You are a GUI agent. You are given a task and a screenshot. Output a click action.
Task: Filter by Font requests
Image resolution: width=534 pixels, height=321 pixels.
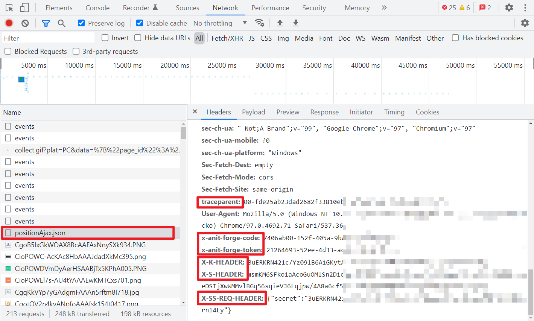(326, 38)
